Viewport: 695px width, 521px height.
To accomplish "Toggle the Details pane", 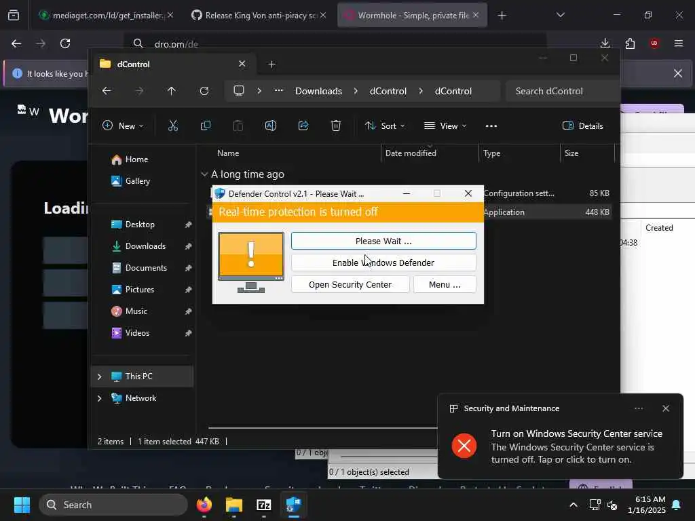I will click(583, 126).
